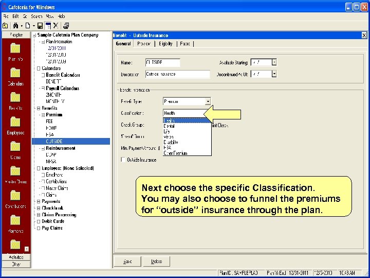Choose Vision from the Classification list

(187, 137)
